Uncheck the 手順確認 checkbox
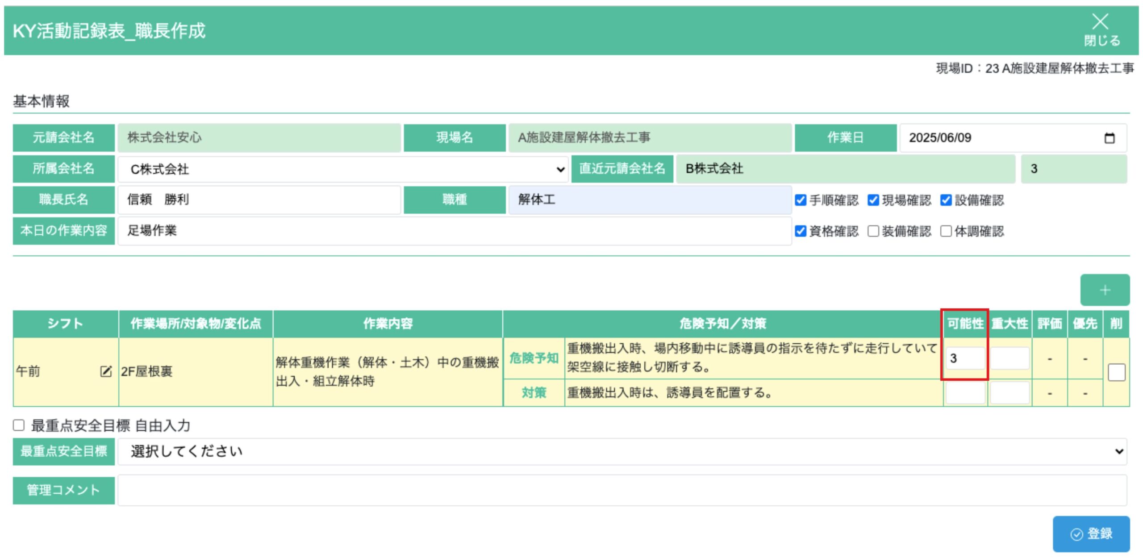The width and height of the screenshot is (1143, 558). [x=801, y=200]
